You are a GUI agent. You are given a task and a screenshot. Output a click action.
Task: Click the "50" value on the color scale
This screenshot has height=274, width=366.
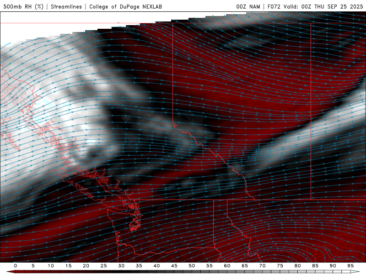point(192,266)
